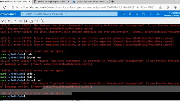Open Azure portal settings gear
Viewport: 180px width, 101px height.
[144, 14]
